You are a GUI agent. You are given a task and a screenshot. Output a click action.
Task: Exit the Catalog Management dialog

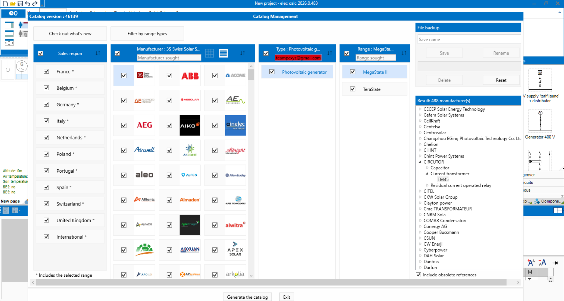[286, 297]
